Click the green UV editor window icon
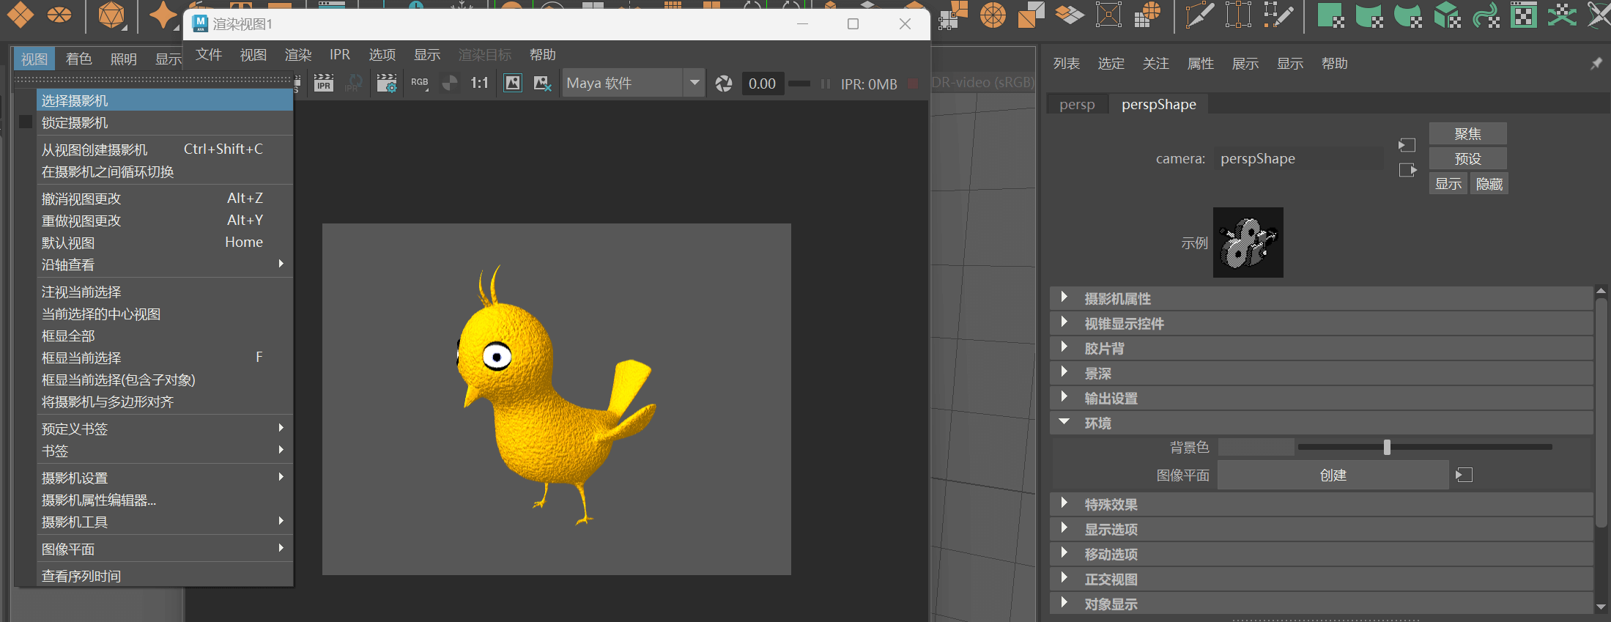Viewport: 1611px width, 622px height. coord(1524,15)
